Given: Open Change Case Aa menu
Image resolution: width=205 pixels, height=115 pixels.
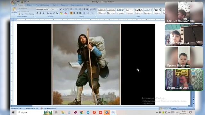Looking at the screenshot, I should pyautogui.click(x=57, y=13).
